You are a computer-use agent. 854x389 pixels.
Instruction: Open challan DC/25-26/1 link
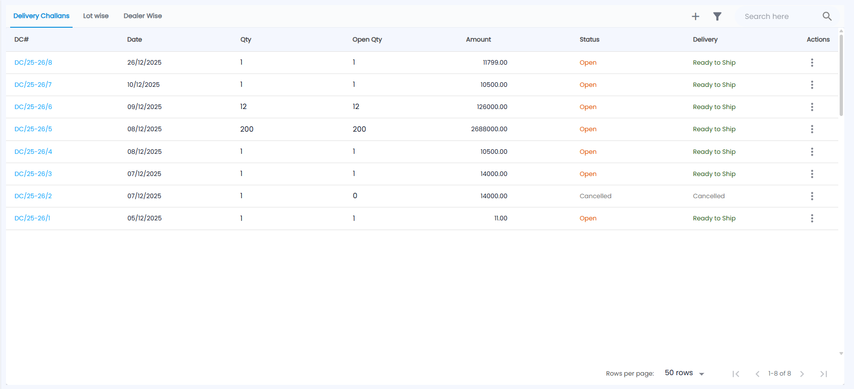32,218
